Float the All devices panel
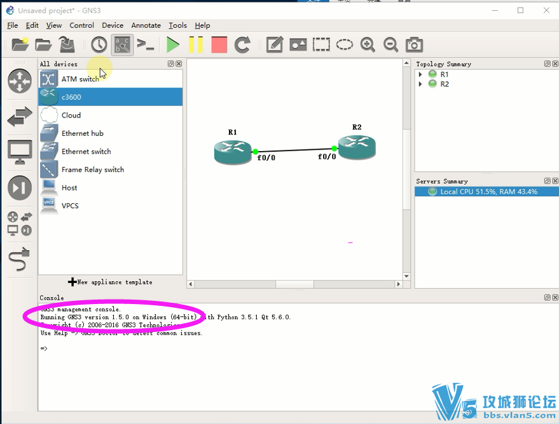The height and width of the screenshot is (424, 559). click(171, 63)
